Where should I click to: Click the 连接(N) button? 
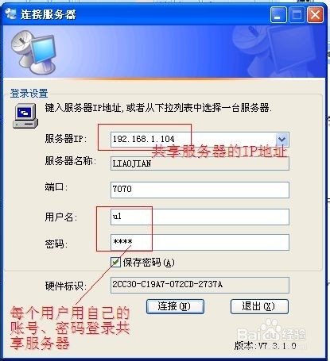(x=175, y=306)
